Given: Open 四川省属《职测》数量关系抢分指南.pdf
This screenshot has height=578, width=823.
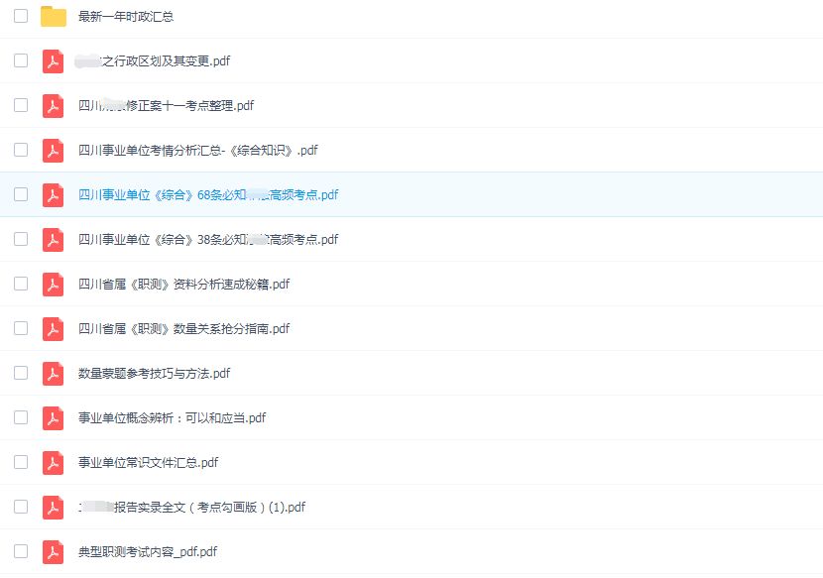Looking at the screenshot, I should click(x=183, y=328).
